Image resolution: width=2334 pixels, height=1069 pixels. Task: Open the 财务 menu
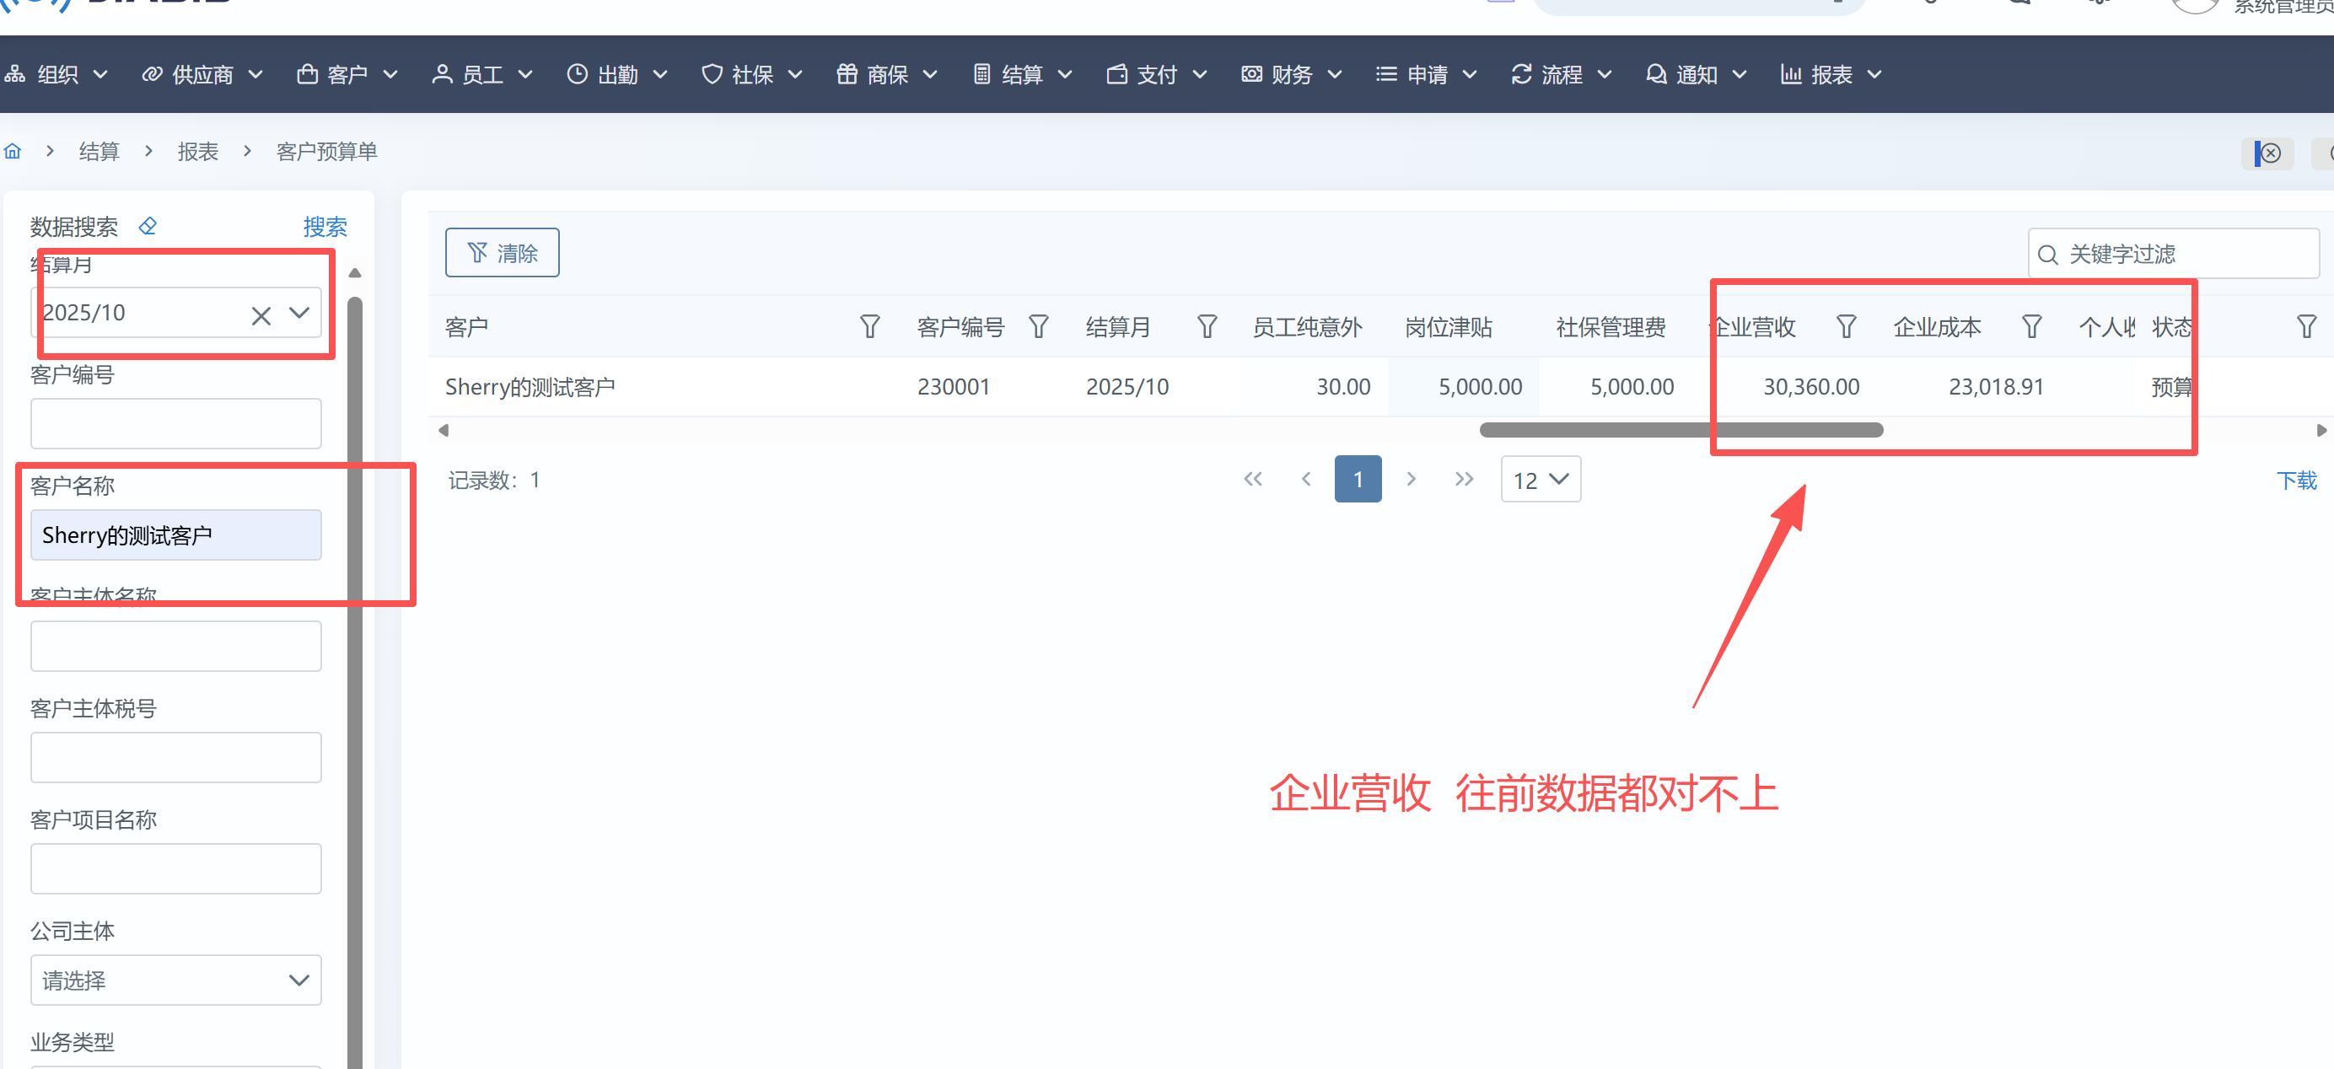pos(1290,74)
